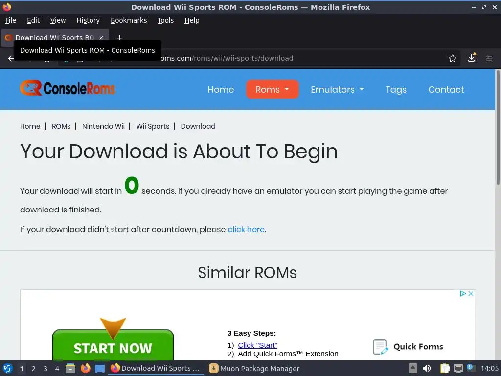This screenshot has width=501, height=376.
Task: Click the AdChoices triangle icon on the ad
Action: pyautogui.click(x=463, y=294)
